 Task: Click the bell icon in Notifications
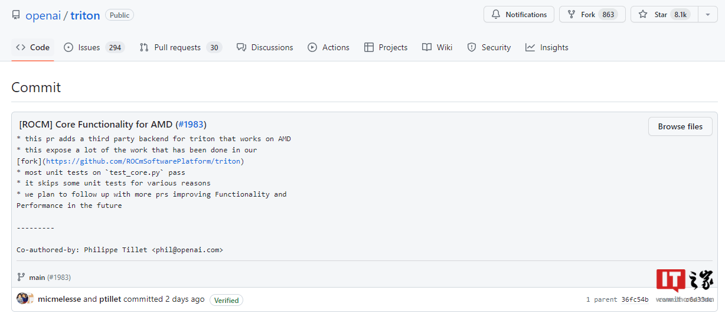(x=496, y=14)
